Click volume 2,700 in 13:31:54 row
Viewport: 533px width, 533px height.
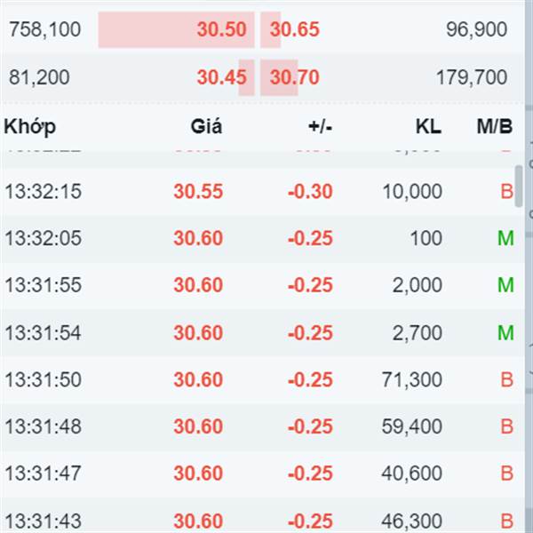(x=418, y=332)
